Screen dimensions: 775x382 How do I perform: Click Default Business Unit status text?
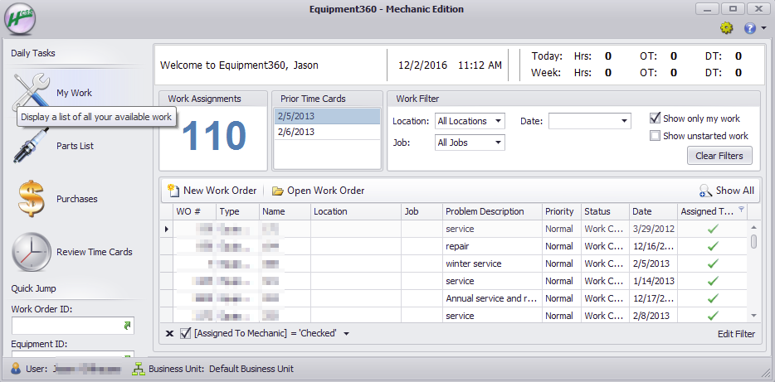click(251, 369)
